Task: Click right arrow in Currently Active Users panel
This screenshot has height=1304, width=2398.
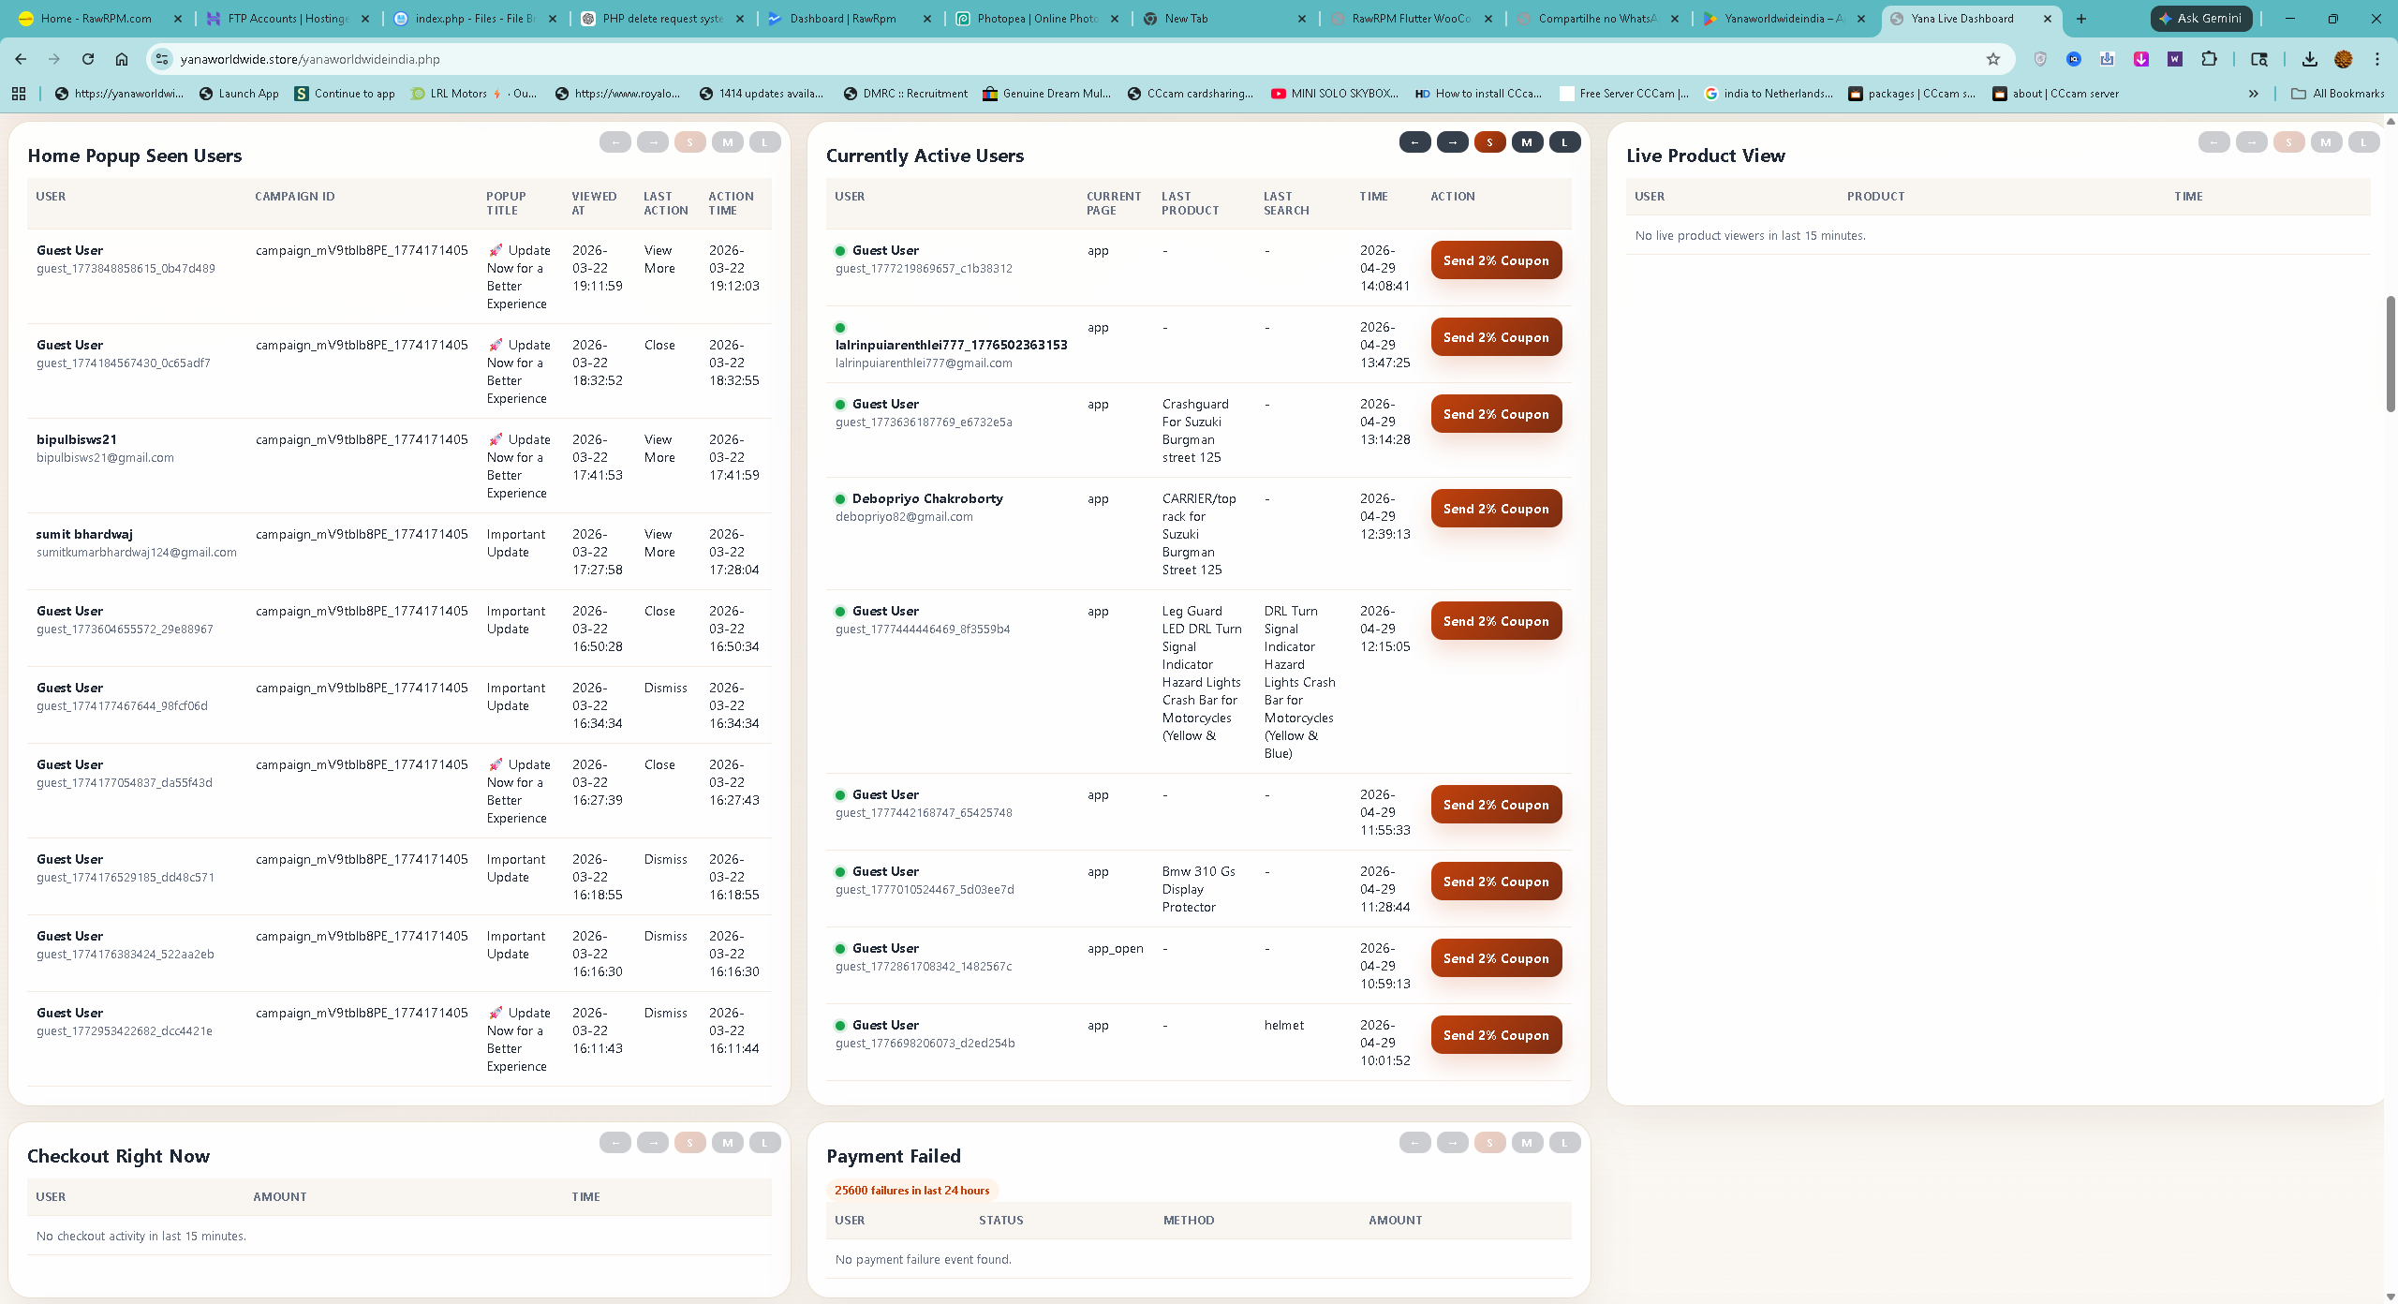Action: (x=1452, y=142)
